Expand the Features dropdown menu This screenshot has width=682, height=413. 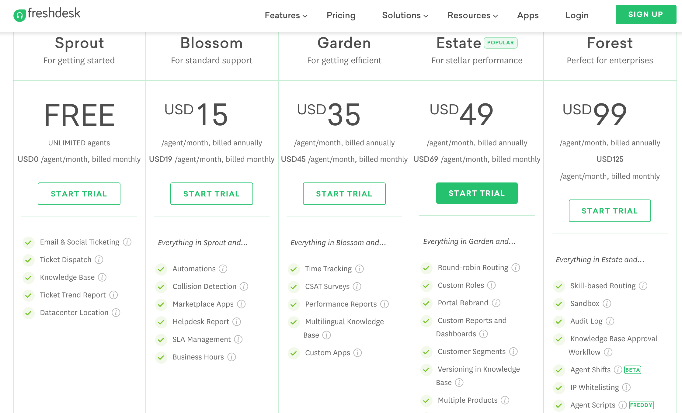286,16
